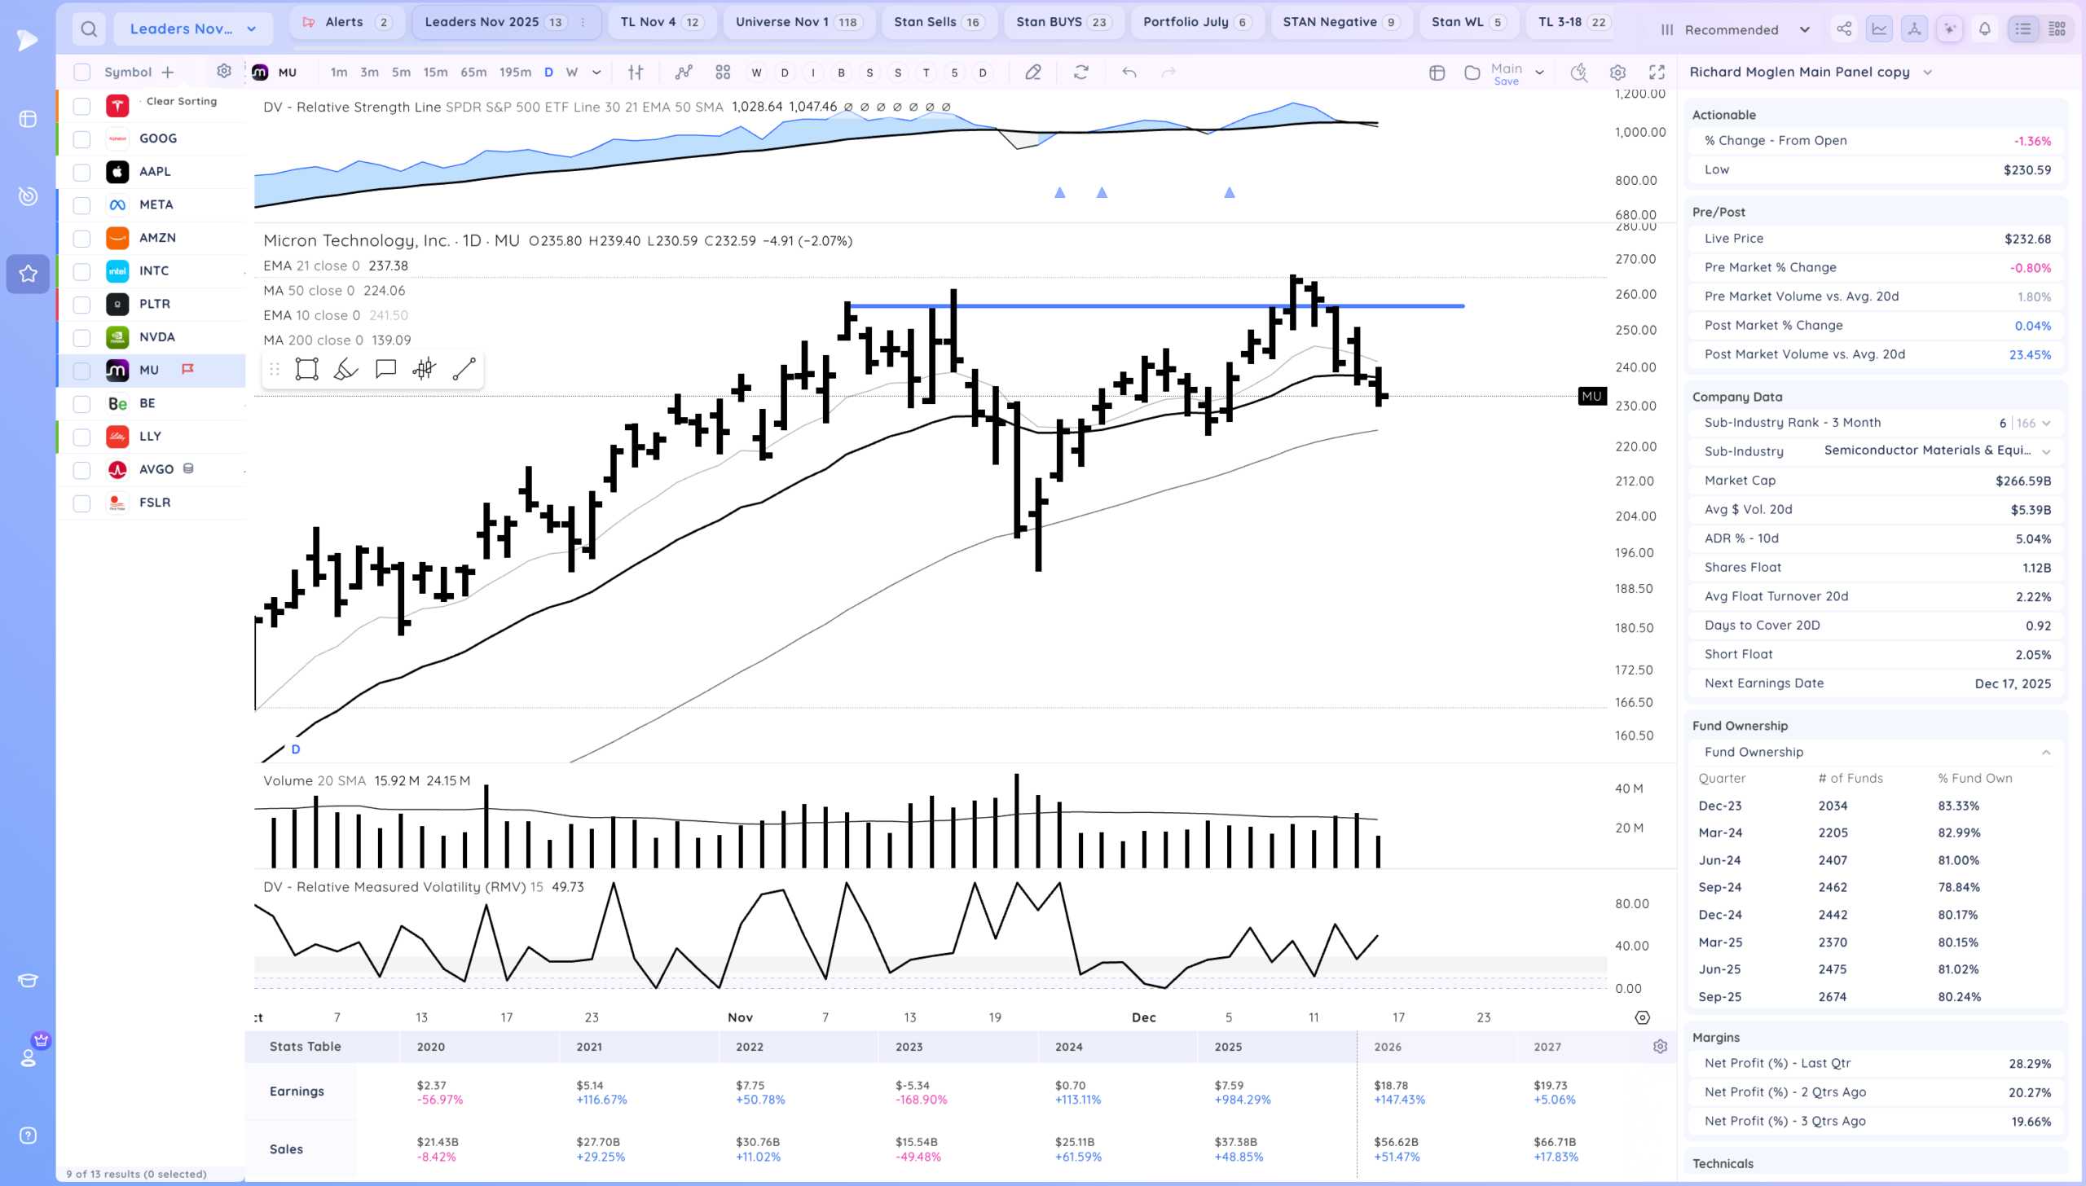Select the trend line drawing tool

(464, 370)
